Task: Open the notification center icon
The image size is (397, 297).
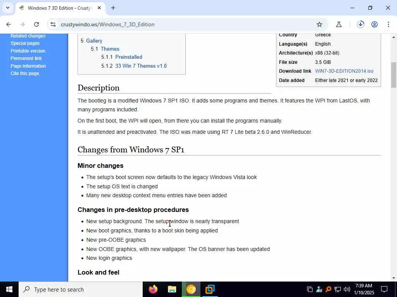Action: tap(384, 289)
